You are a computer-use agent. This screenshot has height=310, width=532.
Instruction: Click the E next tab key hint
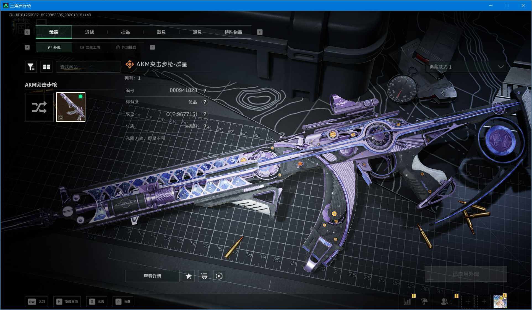tap(260, 32)
